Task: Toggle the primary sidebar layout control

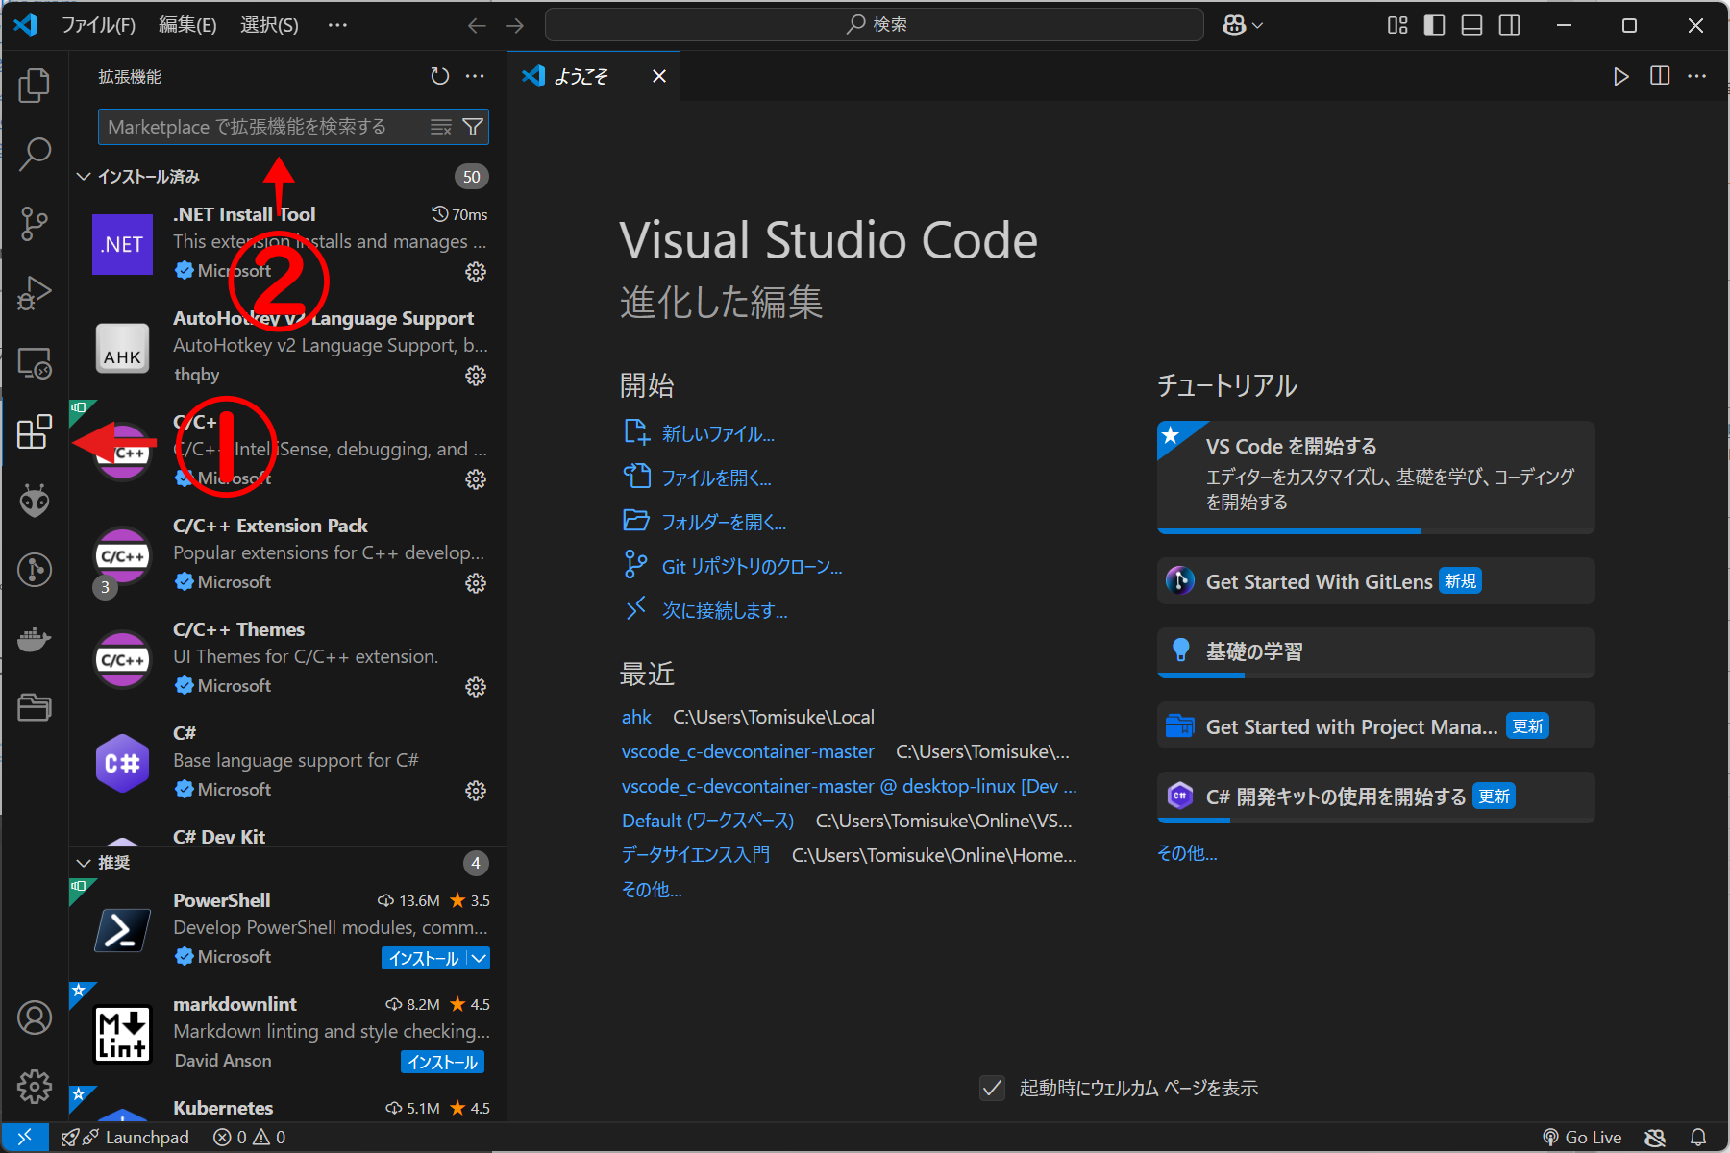Action: pos(1434,25)
